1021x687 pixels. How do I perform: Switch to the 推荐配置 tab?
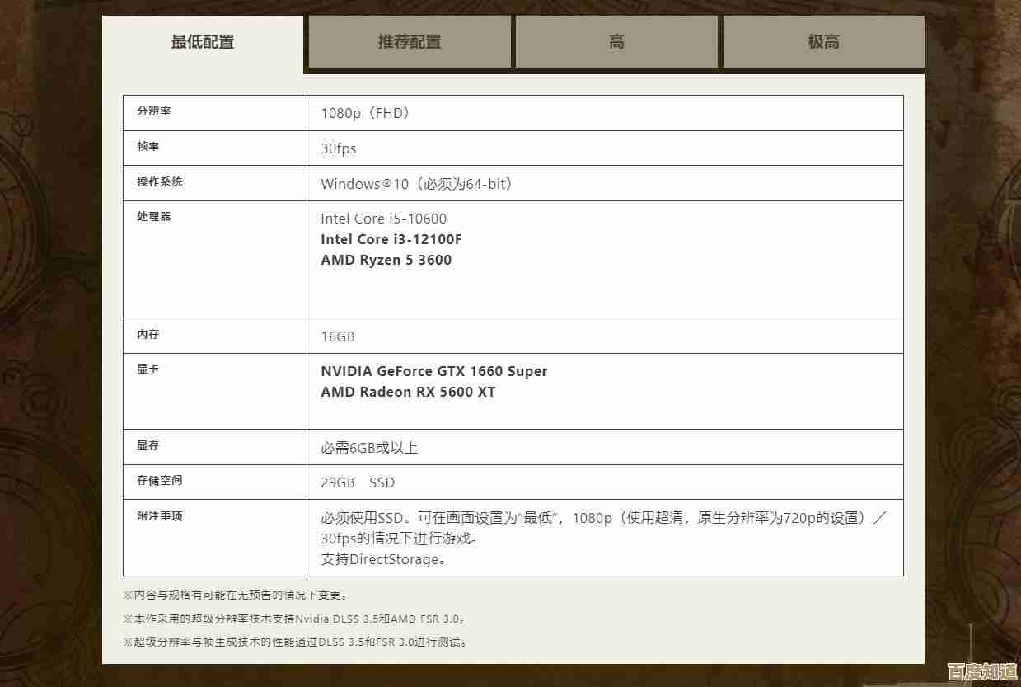pyautogui.click(x=409, y=41)
